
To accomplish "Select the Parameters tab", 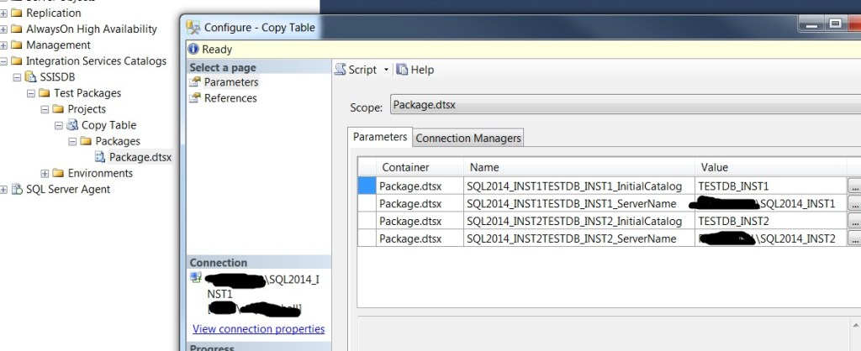I will tap(379, 137).
